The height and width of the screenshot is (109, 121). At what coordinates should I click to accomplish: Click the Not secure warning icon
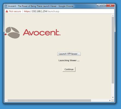tap(7, 11)
